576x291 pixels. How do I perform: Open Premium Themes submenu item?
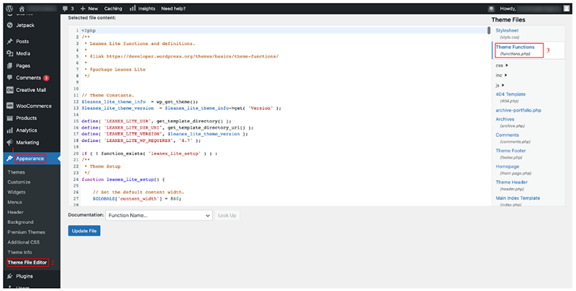click(27, 232)
